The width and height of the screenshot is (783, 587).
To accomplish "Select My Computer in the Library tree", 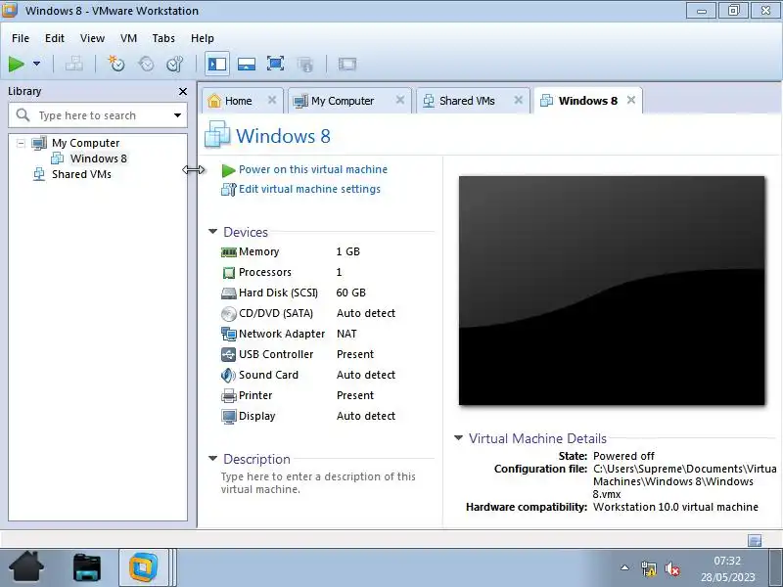I will [85, 143].
